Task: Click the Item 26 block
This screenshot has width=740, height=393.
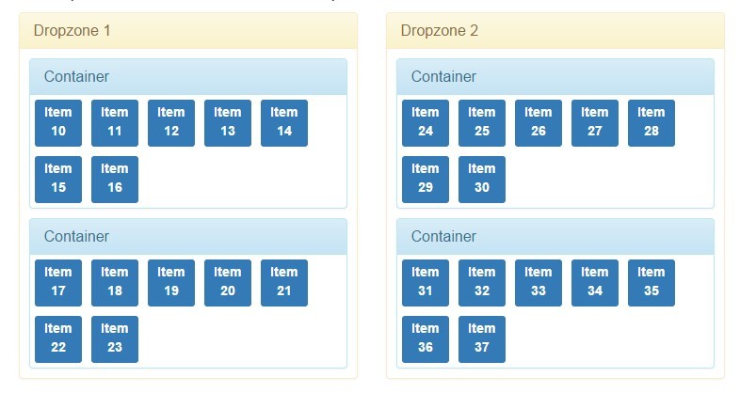Action: pyautogui.click(x=539, y=123)
